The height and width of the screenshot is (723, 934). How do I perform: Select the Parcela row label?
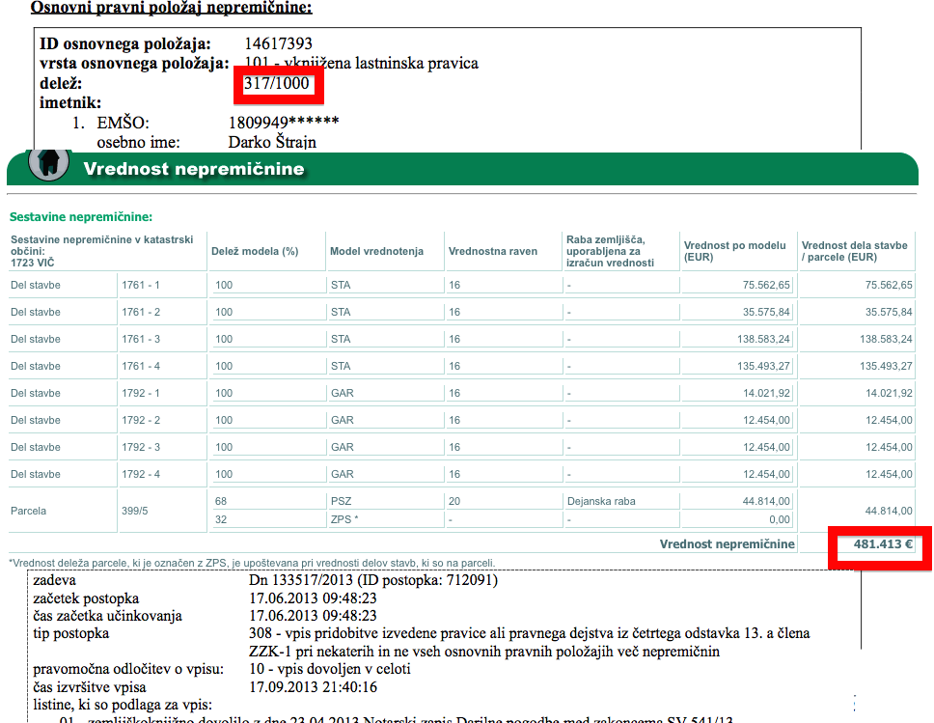[28, 511]
